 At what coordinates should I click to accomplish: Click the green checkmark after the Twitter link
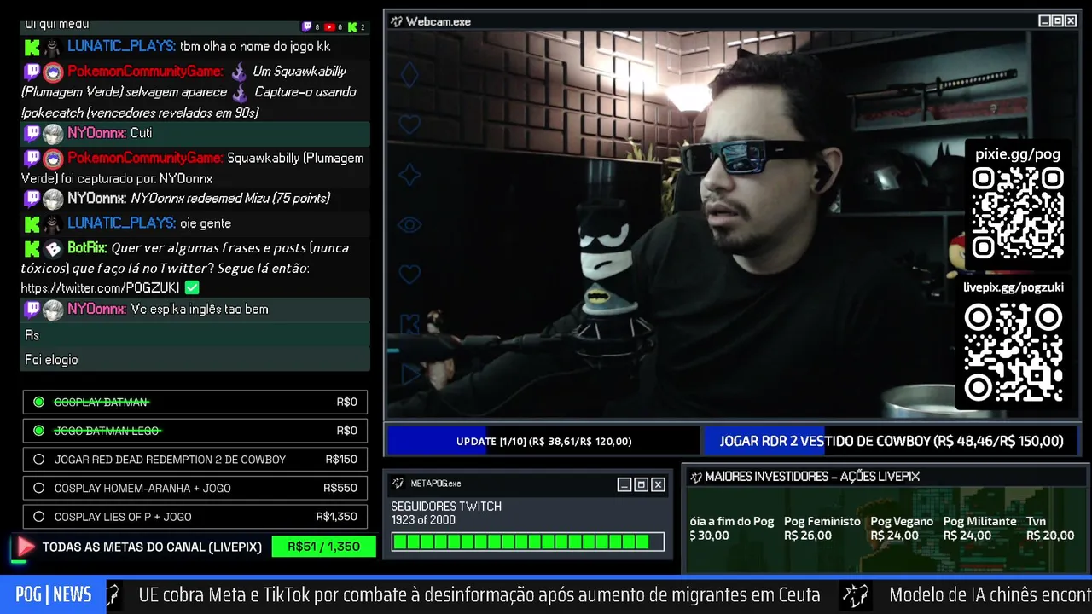point(192,288)
